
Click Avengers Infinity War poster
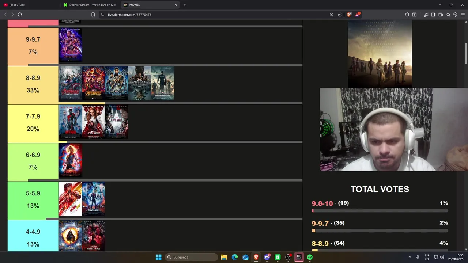coord(94,83)
